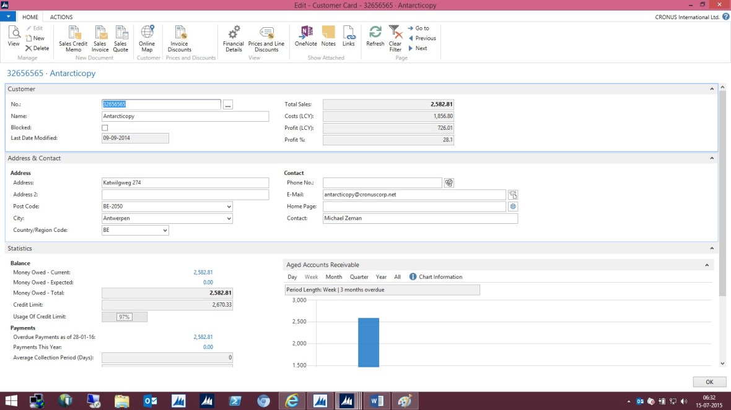Collapse the Address & Contact section
The height and width of the screenshot is (410, 731).
(712, 158)
